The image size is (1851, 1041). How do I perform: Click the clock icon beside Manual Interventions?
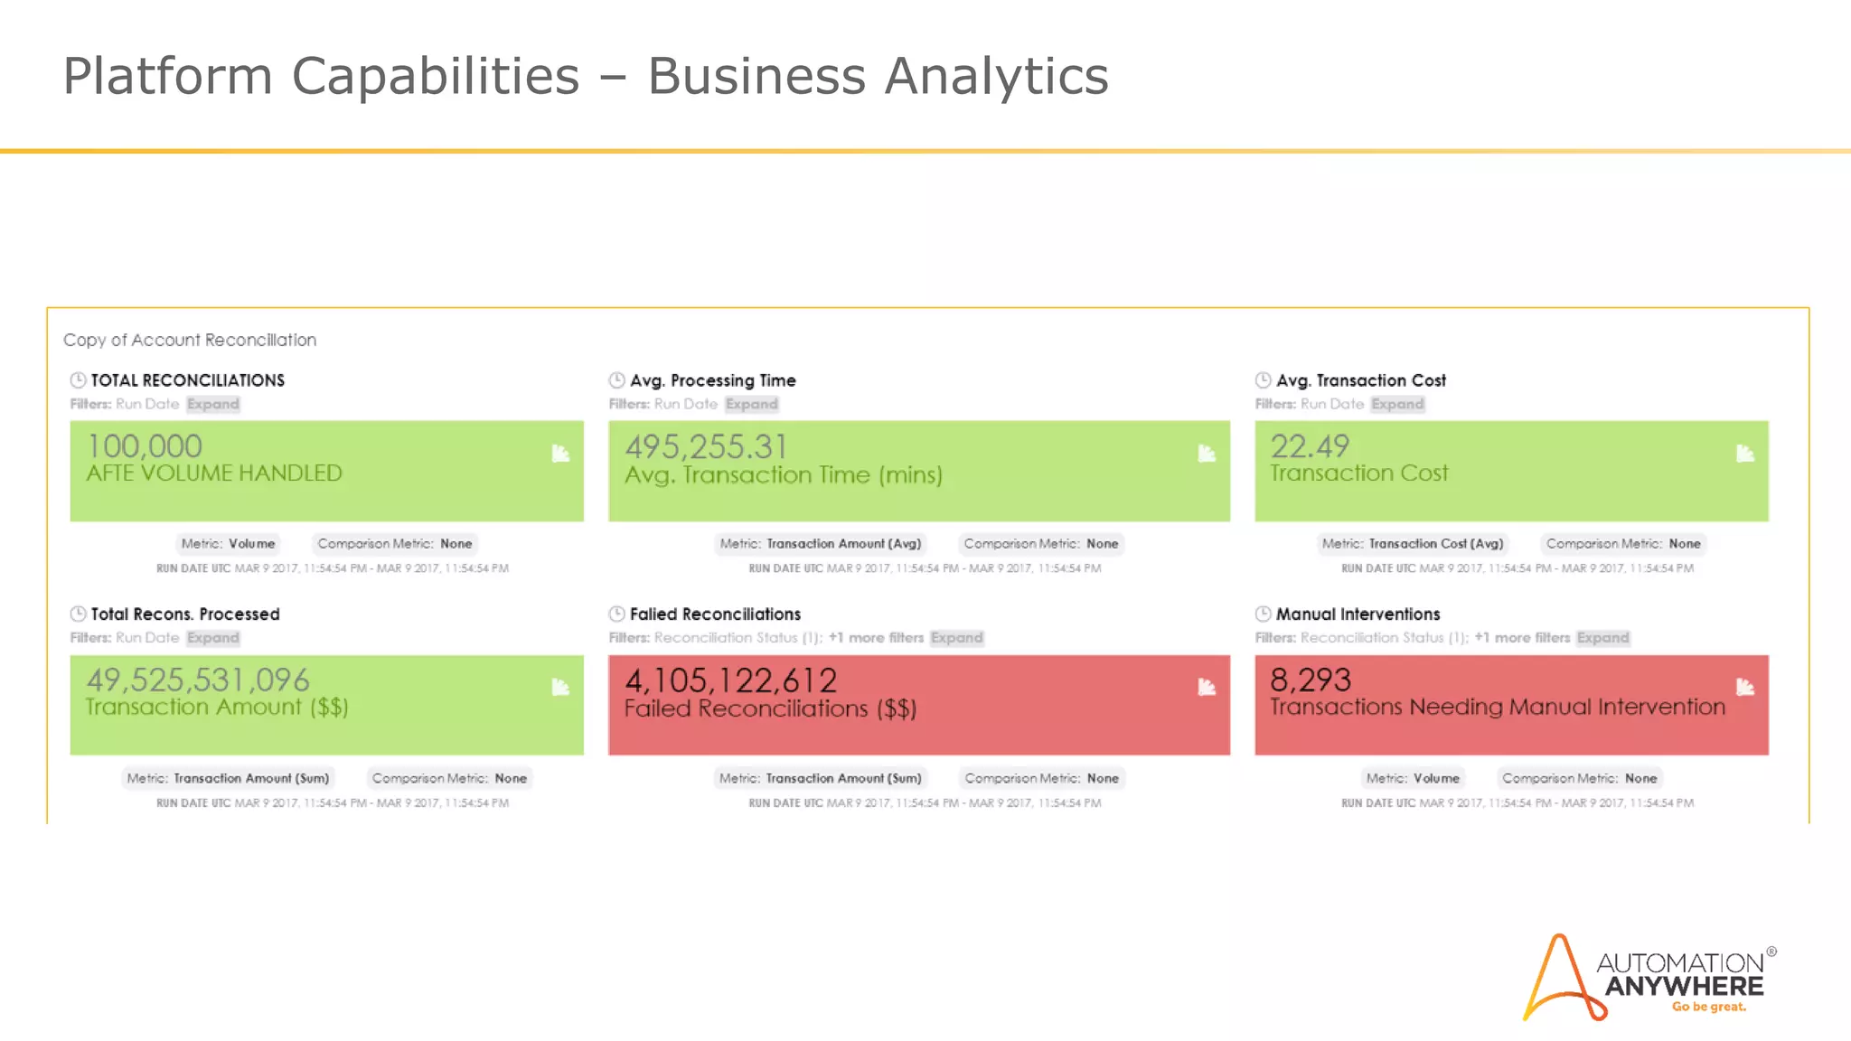pyautogui.click(x=1264, y=614)
